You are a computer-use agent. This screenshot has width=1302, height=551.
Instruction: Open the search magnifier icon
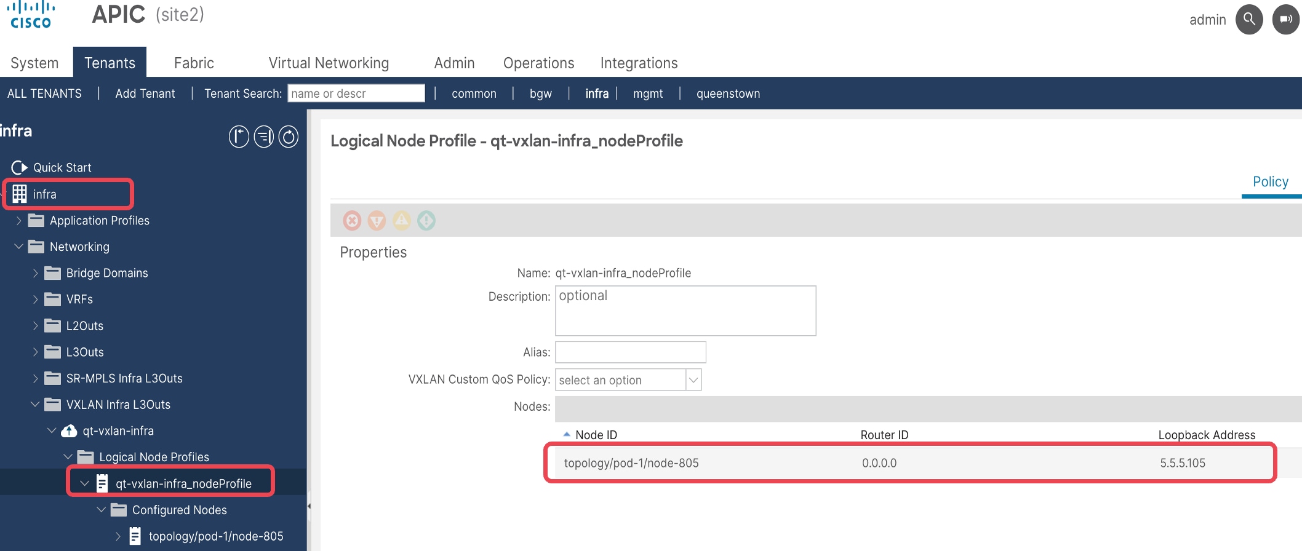point(1249,20)
